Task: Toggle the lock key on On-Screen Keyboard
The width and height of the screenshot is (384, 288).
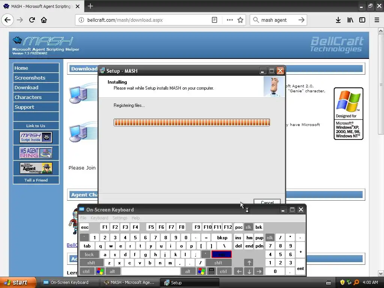Action: click(89, 255)
